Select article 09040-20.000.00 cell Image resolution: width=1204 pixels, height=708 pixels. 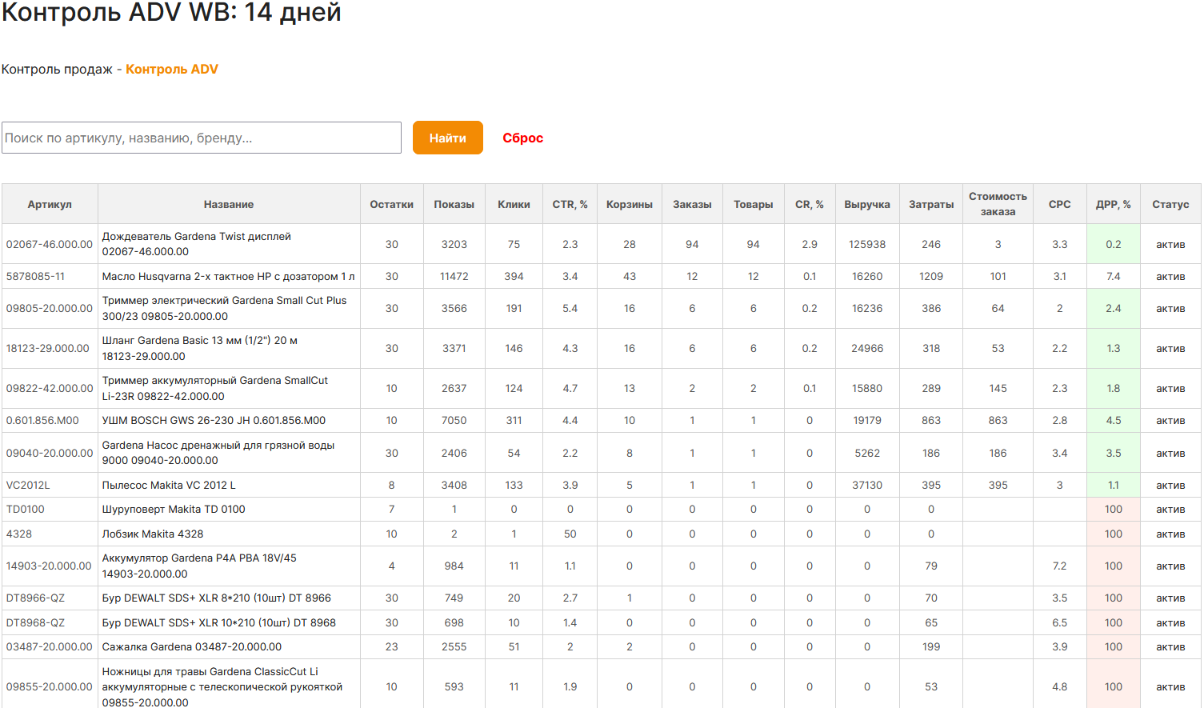[x=50, y=453]
